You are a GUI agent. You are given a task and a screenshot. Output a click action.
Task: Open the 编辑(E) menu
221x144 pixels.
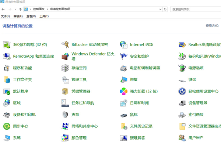pos(18,16)
